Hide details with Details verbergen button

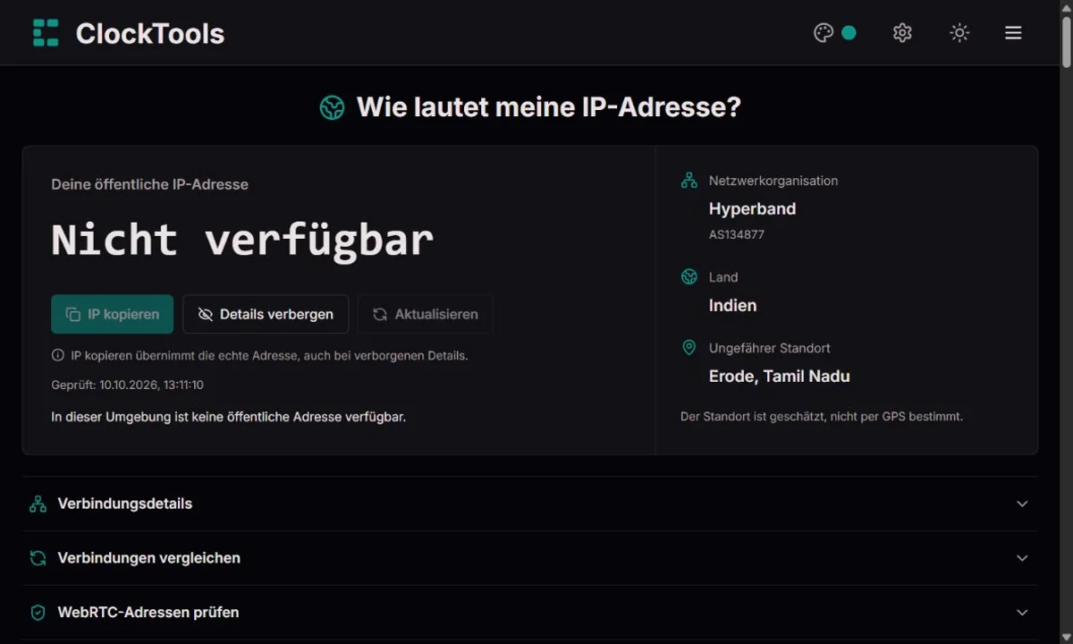pos(266,314)
